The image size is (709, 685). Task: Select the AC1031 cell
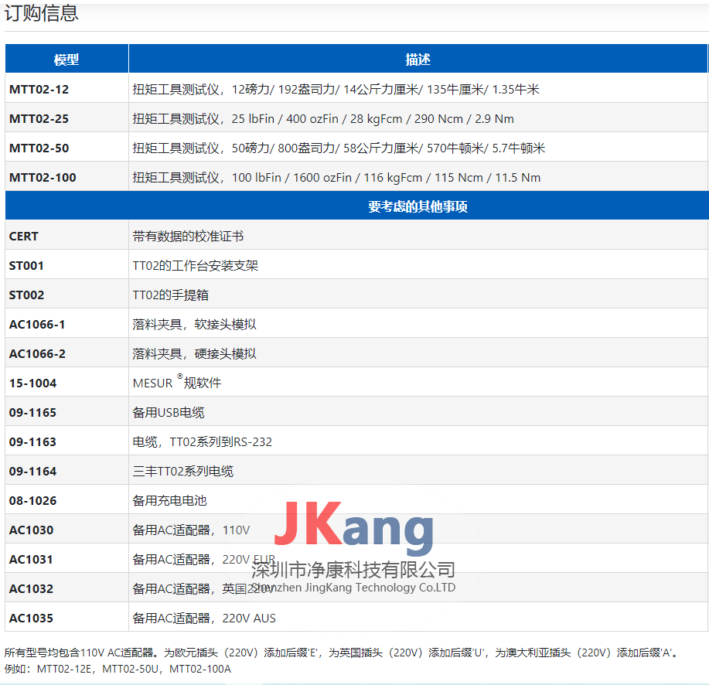click(66, 559)
